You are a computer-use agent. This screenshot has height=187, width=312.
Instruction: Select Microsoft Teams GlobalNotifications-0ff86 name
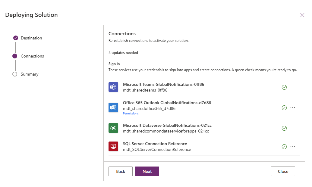(x=164, y=84)
